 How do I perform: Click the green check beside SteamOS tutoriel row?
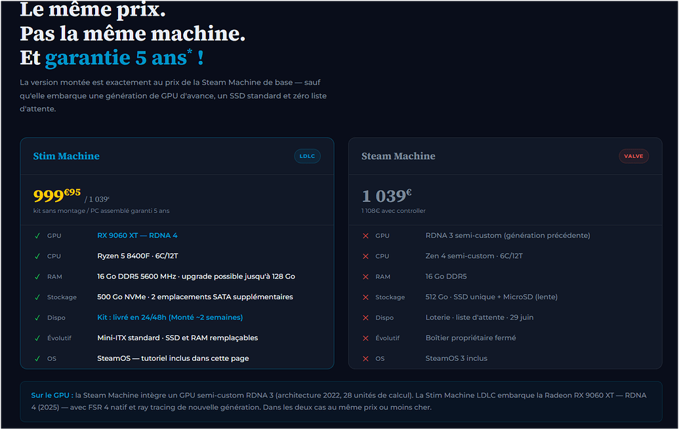point(37,358)
